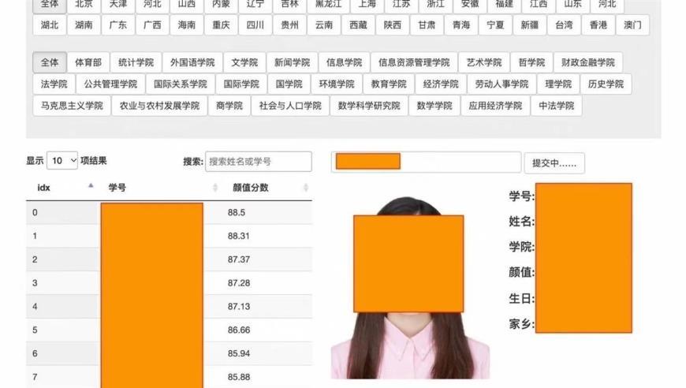This screenshot has width=686, height=388.
Task: Click the 提交中…… button
Action: click(554, 163)
